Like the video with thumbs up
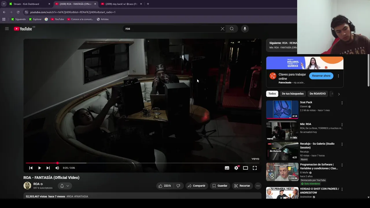370x208 pixels. point(164,186)
